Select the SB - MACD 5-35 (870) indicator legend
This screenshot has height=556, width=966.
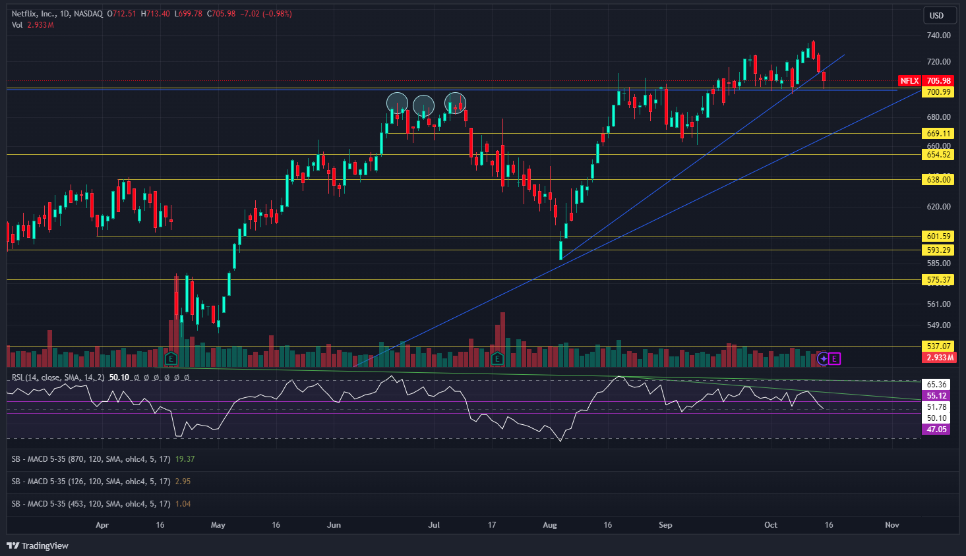click(x=91, y=459)
